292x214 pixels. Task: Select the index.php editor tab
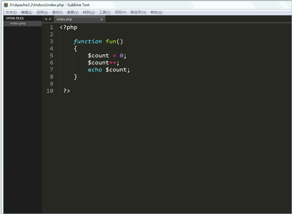(80, 19)
